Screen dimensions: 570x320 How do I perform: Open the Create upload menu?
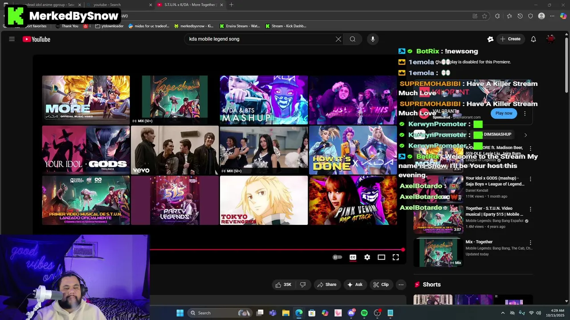tap(510, 39)
